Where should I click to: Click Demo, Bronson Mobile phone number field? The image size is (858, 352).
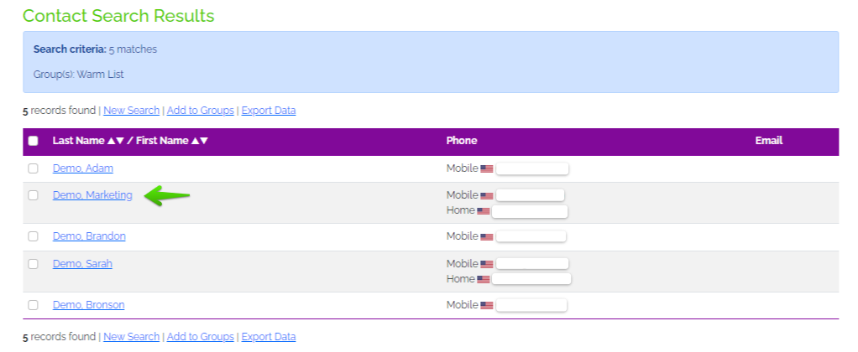(x=531, y=305)
